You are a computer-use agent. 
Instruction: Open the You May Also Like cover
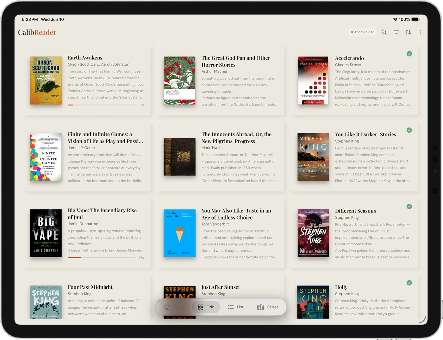click(x=179, y=233)
